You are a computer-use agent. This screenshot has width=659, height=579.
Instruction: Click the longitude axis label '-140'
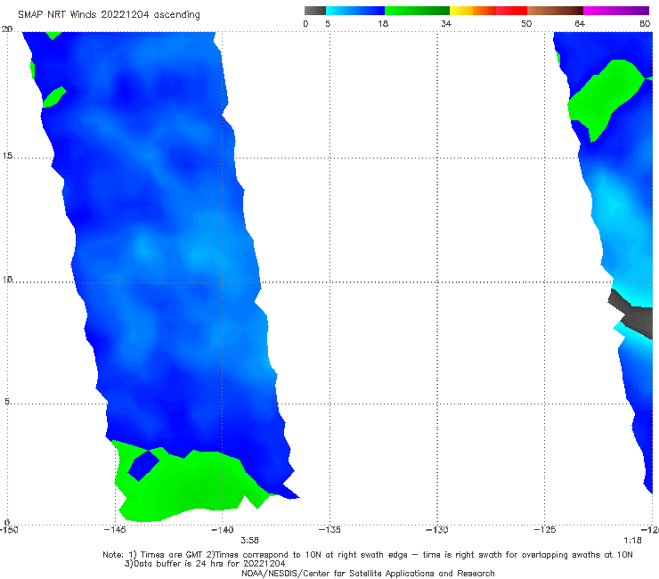(x=223, y=530)
